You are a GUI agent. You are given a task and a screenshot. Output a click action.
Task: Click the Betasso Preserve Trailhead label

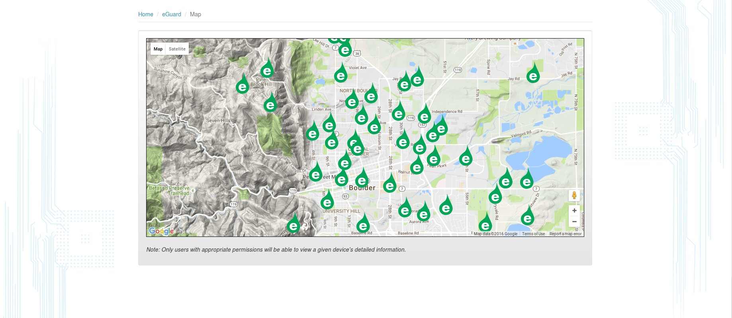tap(170, 191)
